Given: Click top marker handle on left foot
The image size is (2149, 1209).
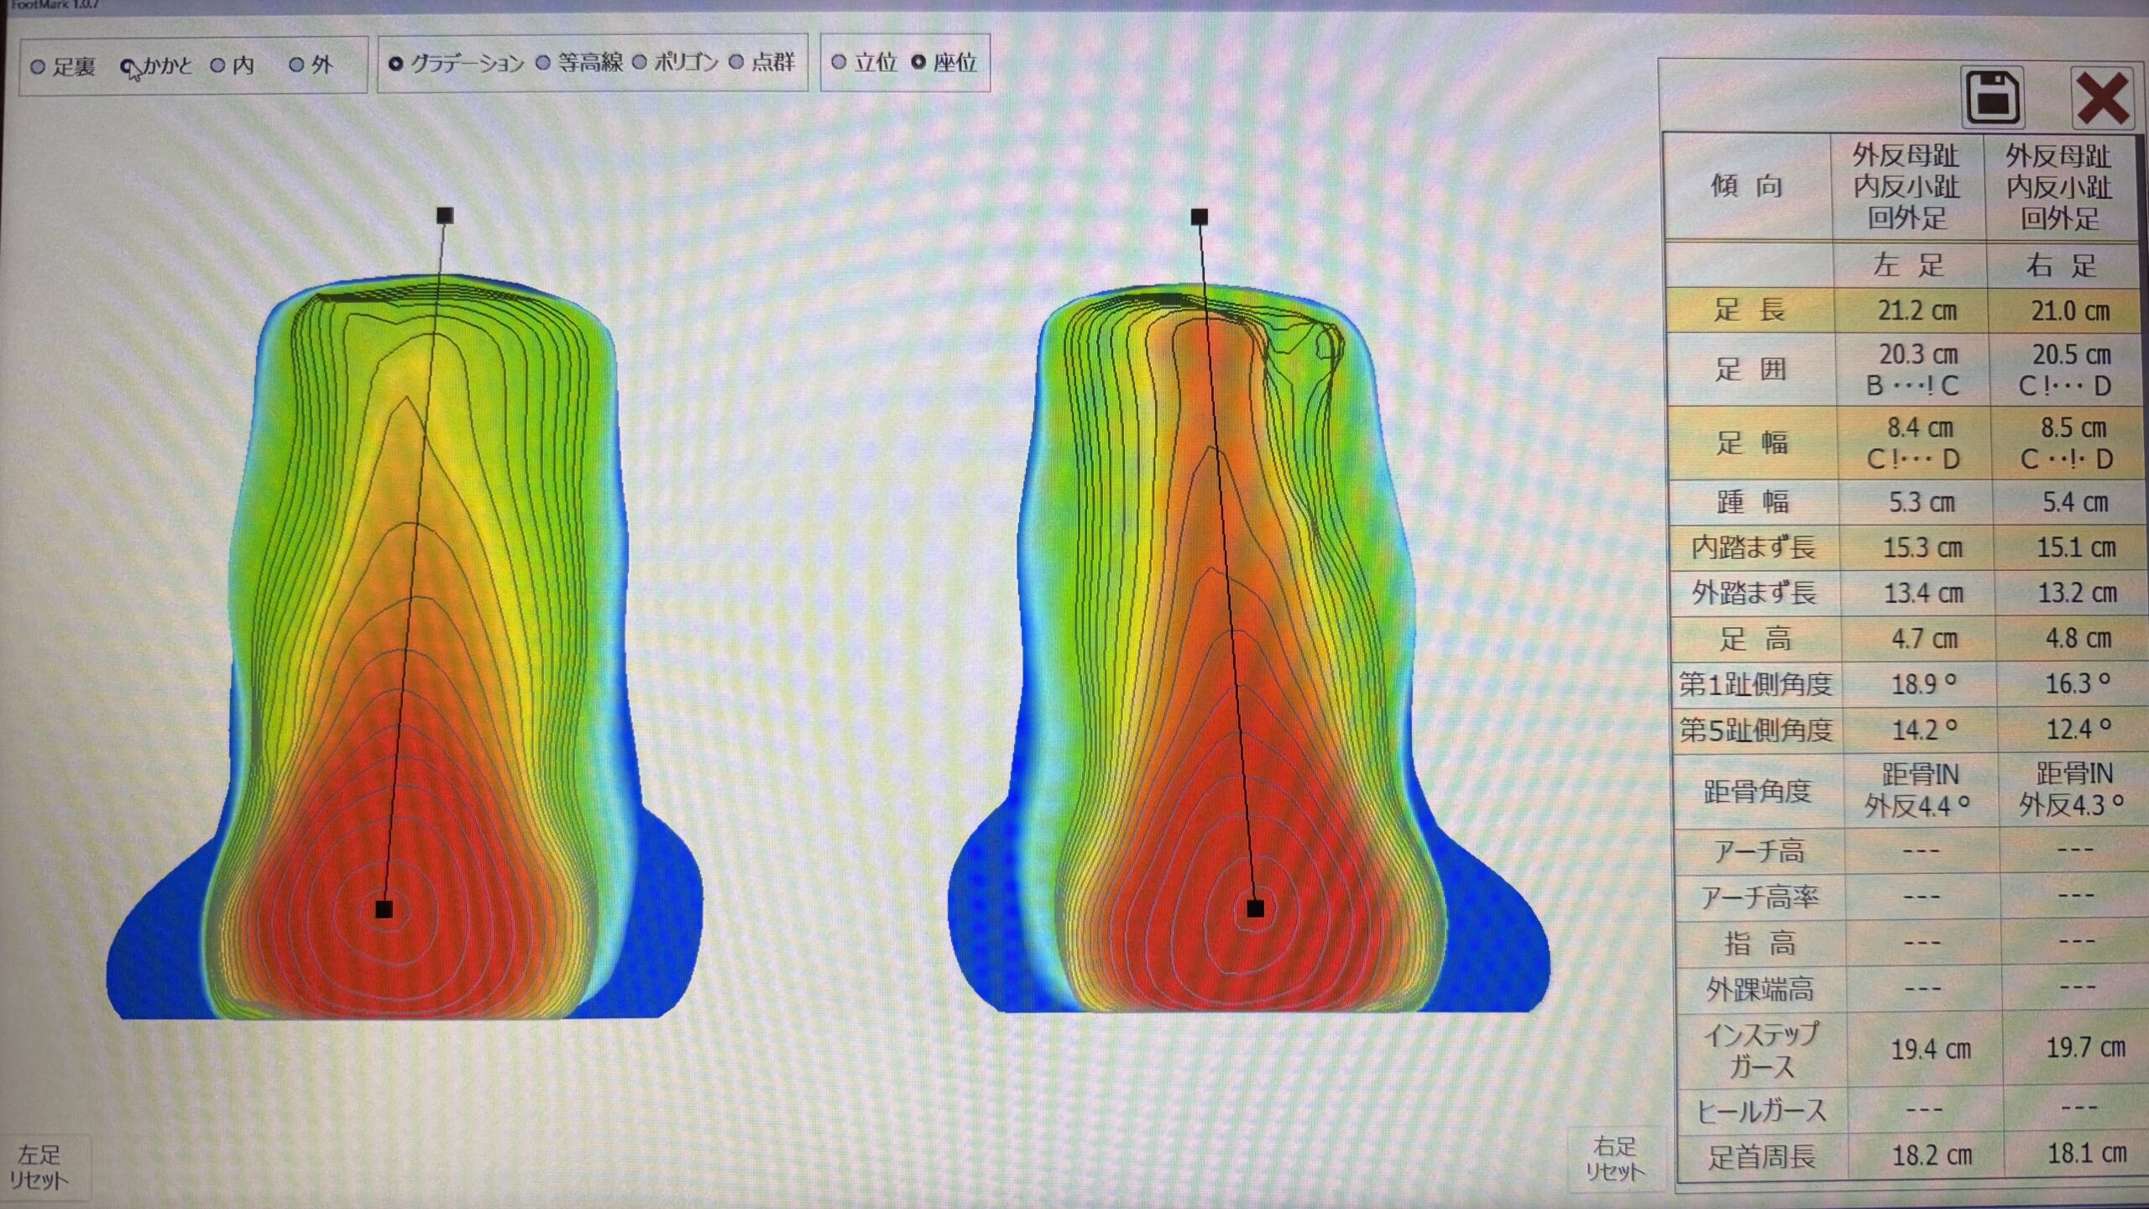Looking at the screenshot, I should (445, 216).
